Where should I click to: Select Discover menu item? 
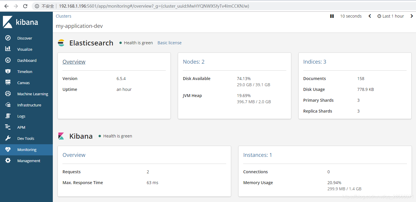point(25,38)
